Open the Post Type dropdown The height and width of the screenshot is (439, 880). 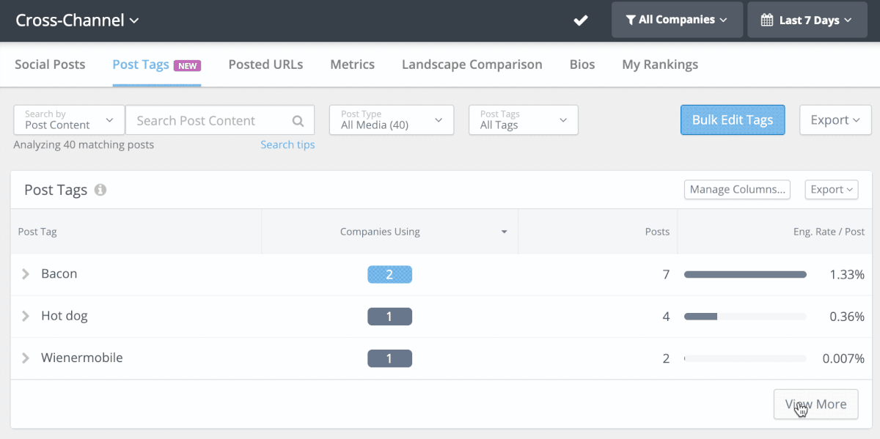pyautogui.click(x=392, y=120)
